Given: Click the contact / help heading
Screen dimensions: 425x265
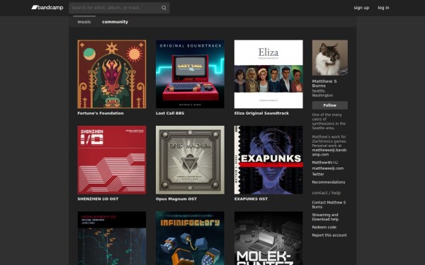Looking at the screenshot, I should coord(327,193).
